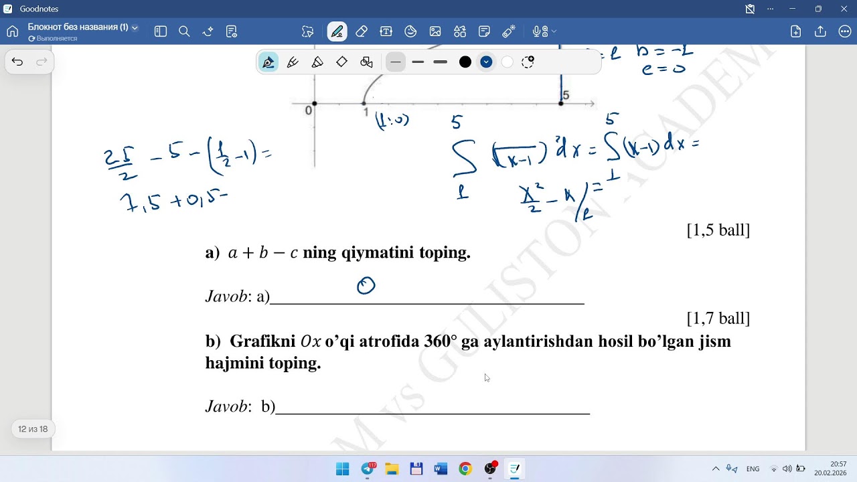Image resolution: width=857 pixels, height=482 pixels.
Task: Select the medium stroke width
Action: (x=418, y=62)
